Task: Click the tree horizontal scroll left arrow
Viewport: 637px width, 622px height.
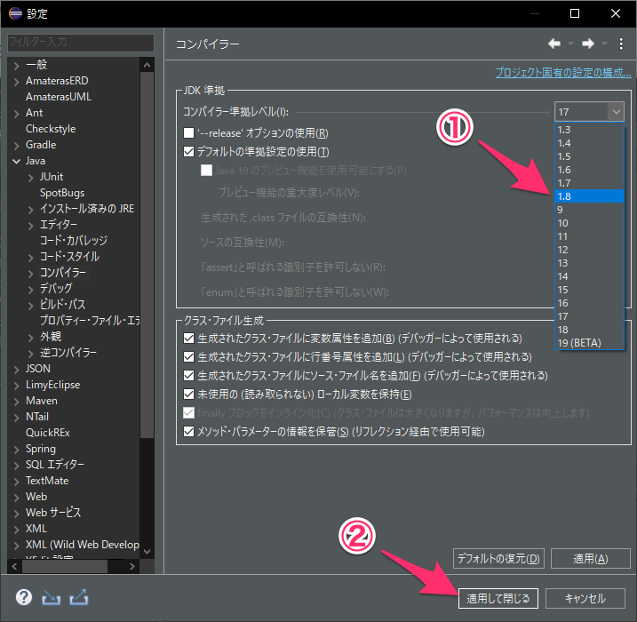Action: coord(14,566)
